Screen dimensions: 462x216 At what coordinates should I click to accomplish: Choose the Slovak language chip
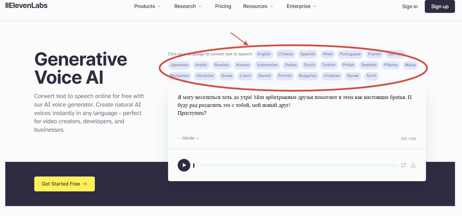coord(353,76)
